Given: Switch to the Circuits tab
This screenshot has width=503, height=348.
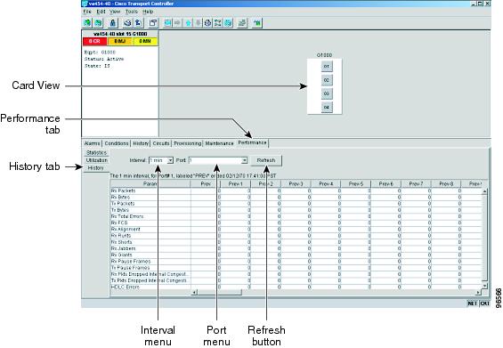Looking at the screenshot, I should pyautogui.click(x=161, y=143).
